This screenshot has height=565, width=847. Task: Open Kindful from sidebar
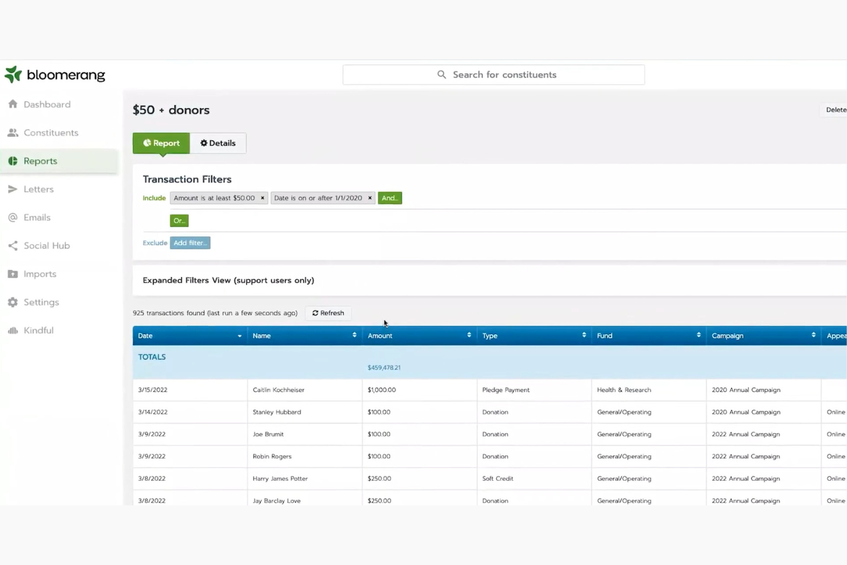[x=38, y=330]
